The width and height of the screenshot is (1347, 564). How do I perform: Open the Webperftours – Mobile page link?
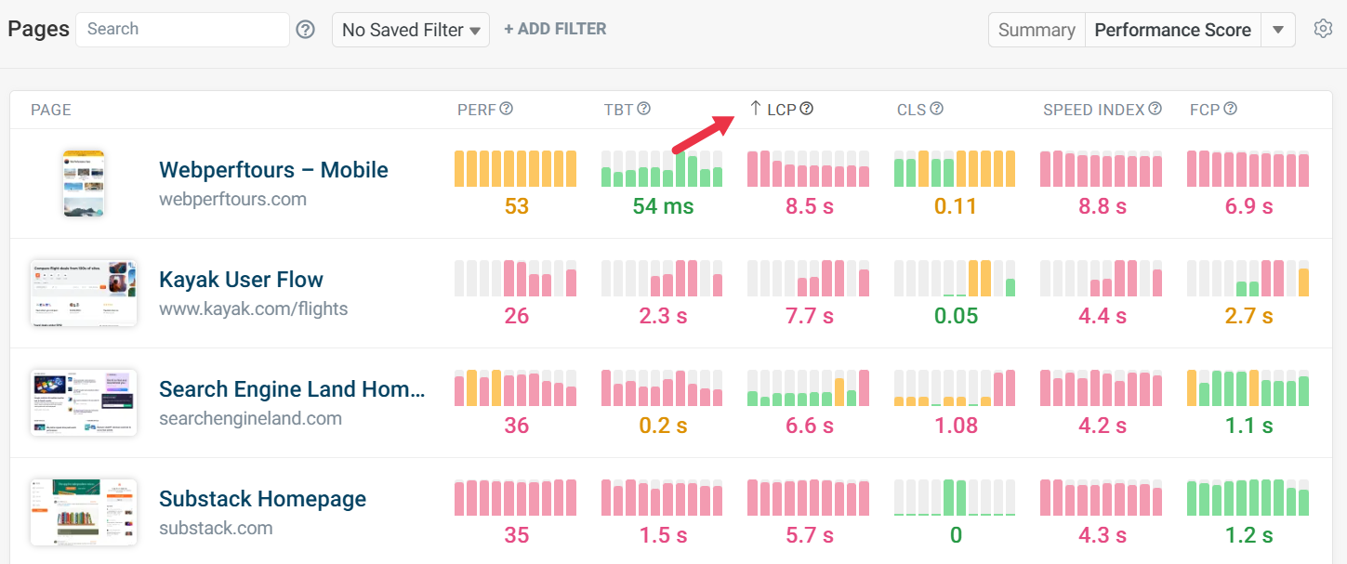point(273,170)
